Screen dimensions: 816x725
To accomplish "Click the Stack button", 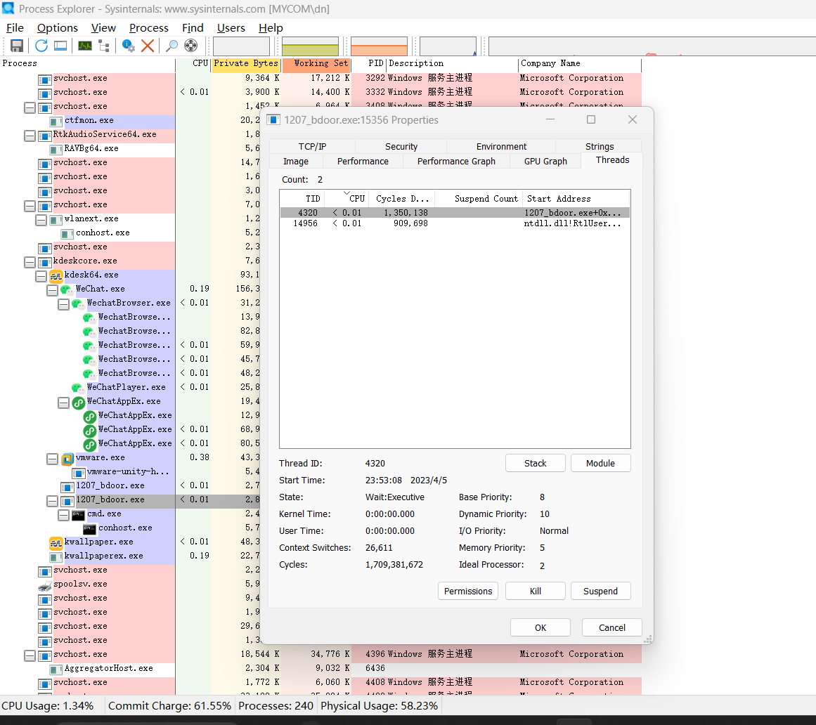I will point(535,463).
